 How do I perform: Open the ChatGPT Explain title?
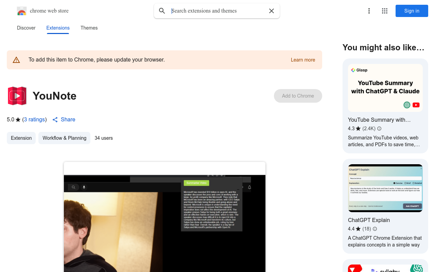pyautogui.click(x=369, y=220)
